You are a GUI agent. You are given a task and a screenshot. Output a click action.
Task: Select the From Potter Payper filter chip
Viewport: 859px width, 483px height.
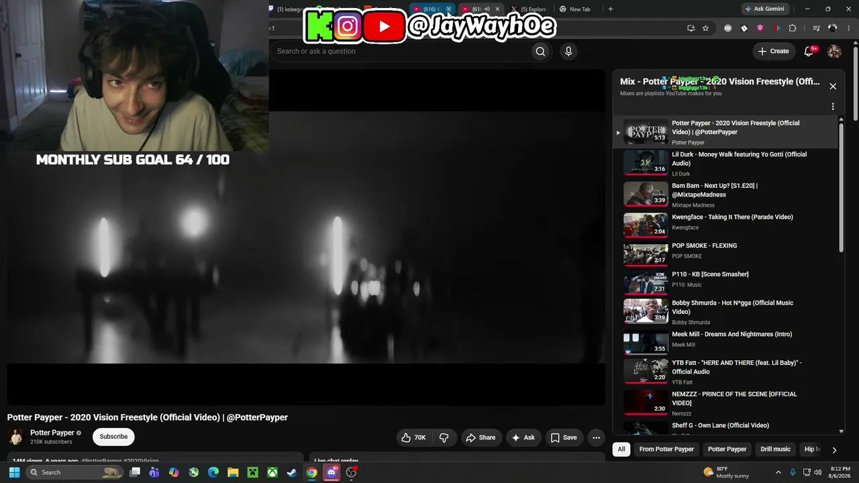666,449
